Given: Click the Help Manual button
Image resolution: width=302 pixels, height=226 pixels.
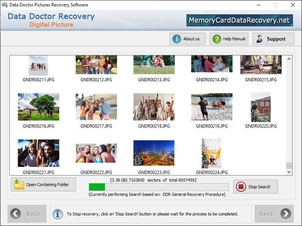Looking at the screenshot, I should coord(228,38).
